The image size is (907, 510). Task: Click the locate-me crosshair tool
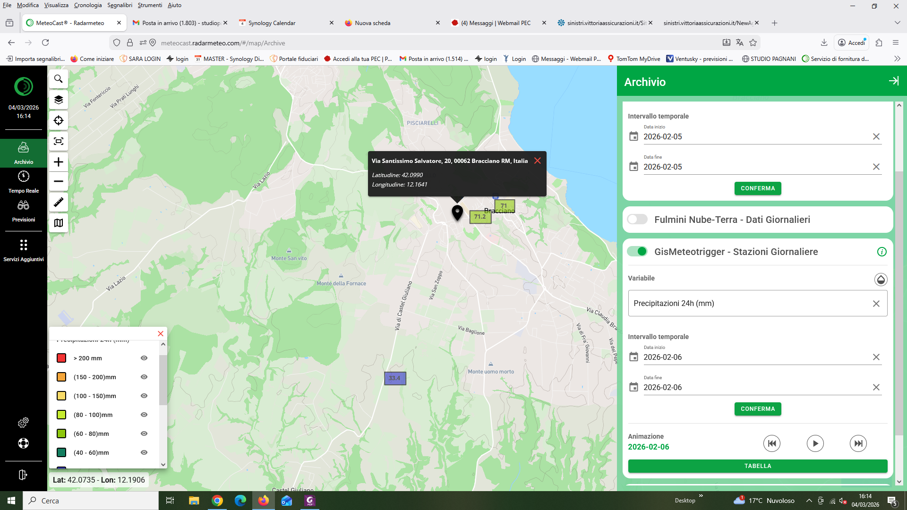pos(59,120)
